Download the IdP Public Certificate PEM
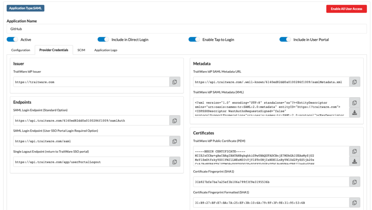The image size is (372, 210). [x=355, y=161]
